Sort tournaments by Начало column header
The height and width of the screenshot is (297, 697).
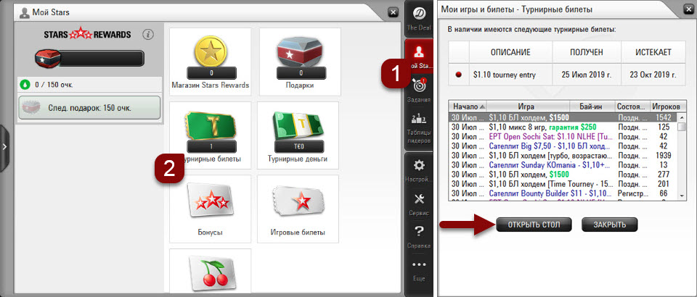467,106
